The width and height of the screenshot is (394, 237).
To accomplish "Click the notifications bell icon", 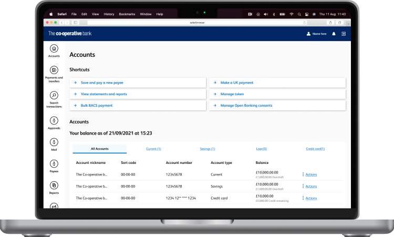I will tap(334, 34).
